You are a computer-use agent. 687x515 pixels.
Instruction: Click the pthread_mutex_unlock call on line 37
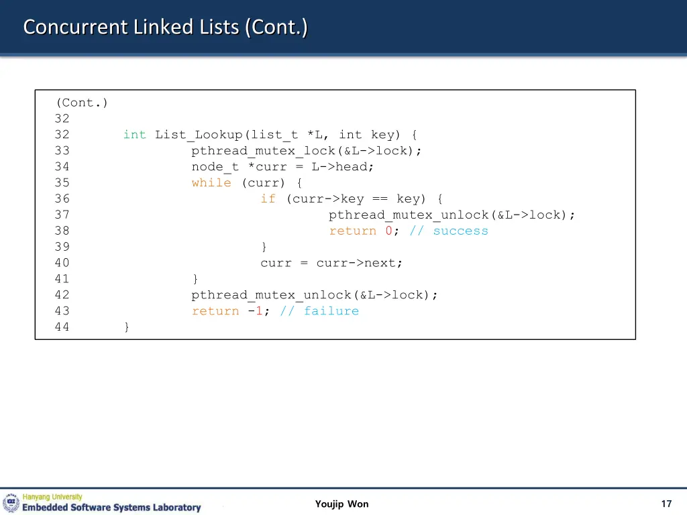tap(452, 215)
